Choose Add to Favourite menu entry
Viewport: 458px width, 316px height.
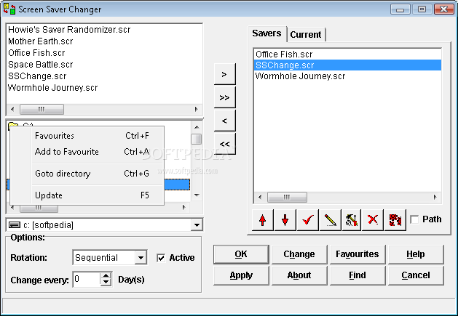[x=87, y=152]
